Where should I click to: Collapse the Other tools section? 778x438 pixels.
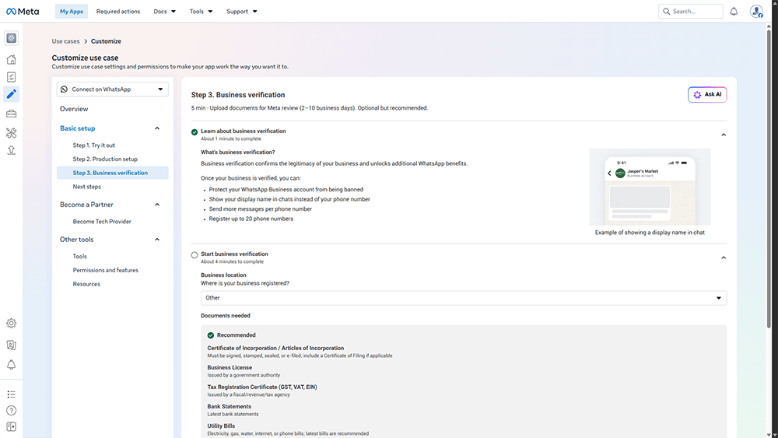[157, 240]
